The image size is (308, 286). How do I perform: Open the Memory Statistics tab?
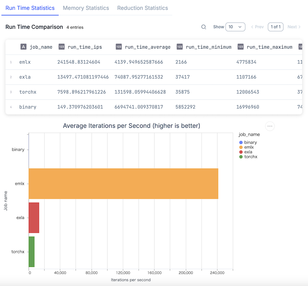(86, 8)
